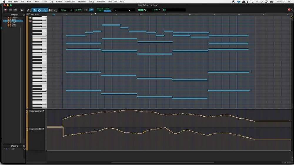
Task: Select the Trim tool
Action: (x=35, y=10)
